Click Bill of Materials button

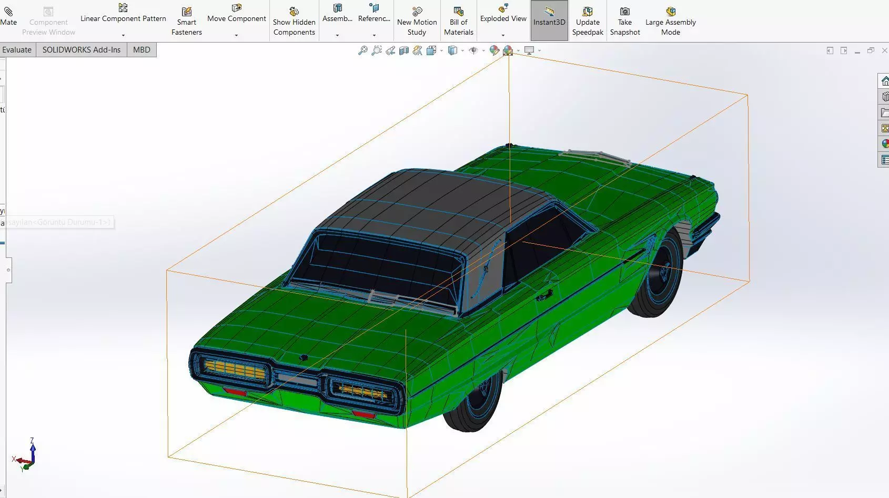pos(459,21)
